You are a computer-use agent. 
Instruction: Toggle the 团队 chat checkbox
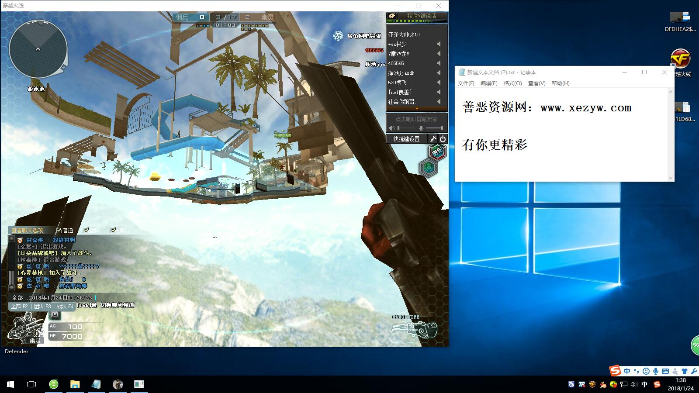click(86, 230)
